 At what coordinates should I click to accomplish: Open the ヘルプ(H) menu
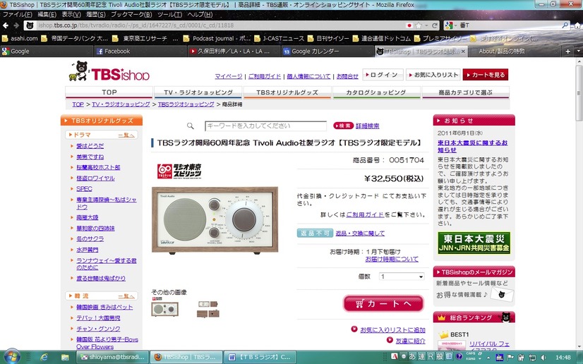[x=200, y=15]
